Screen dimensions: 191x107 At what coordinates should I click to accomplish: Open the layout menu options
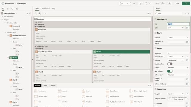[x=149, y=13]
